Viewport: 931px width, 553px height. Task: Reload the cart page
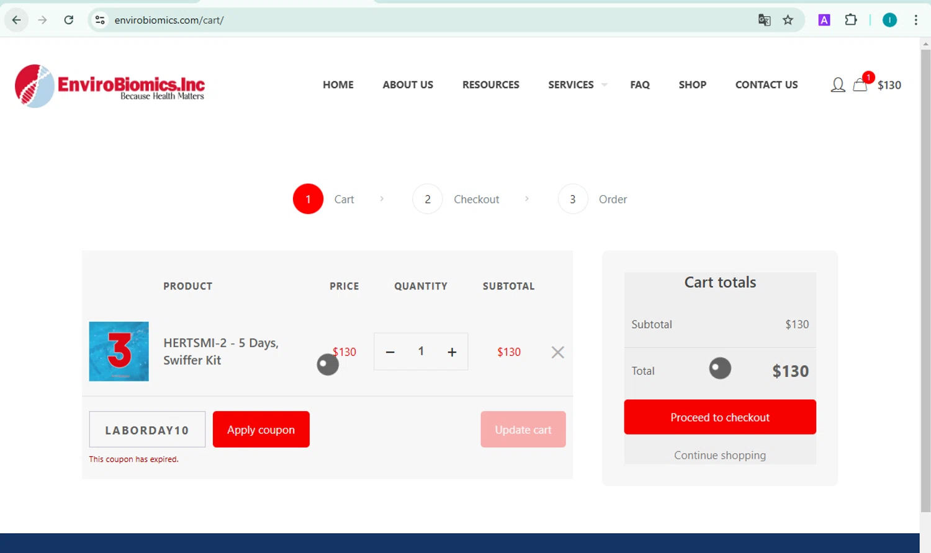click(x=69, y=20)
